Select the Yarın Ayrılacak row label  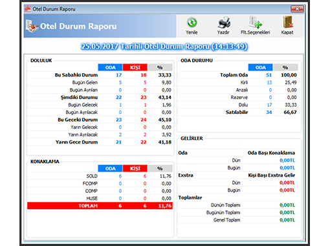tap(83, 135)
